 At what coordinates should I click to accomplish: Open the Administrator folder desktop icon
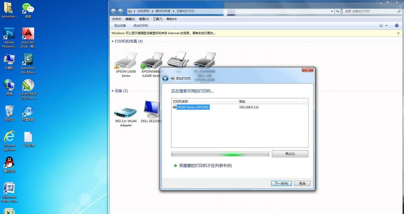pyautogui.click(x=9, y=10)
